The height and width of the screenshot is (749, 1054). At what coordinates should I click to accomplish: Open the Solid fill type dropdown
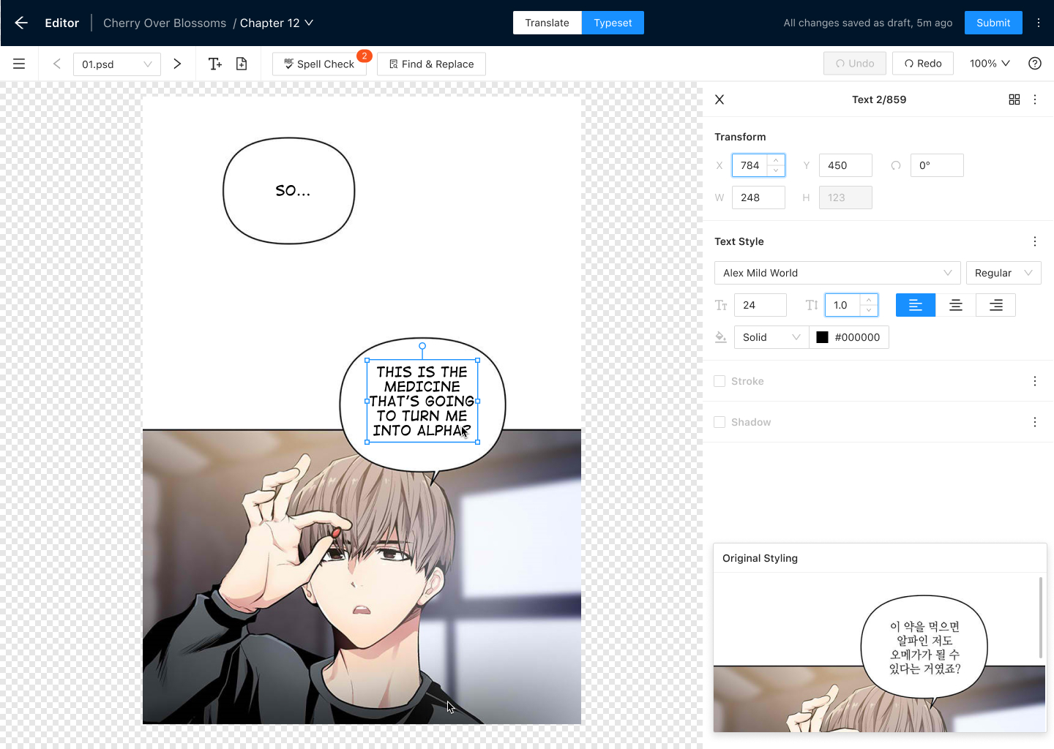tap(771, 337)
